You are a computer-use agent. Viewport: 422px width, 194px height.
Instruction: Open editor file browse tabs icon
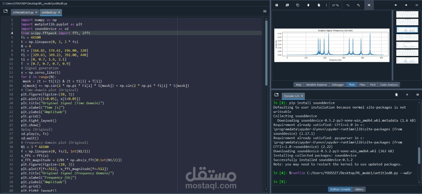(x=6, y=11)
